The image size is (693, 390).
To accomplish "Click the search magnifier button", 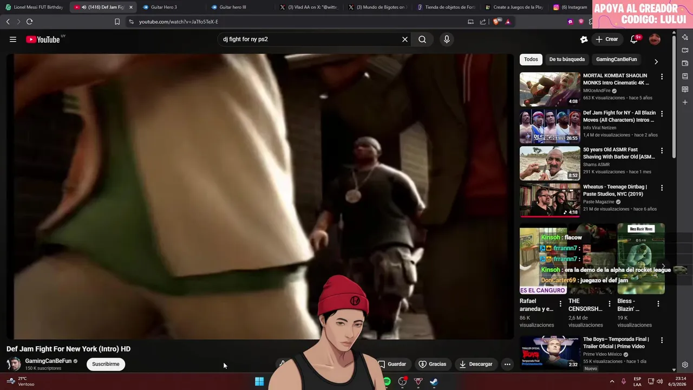I will click(x=422, y=39).
